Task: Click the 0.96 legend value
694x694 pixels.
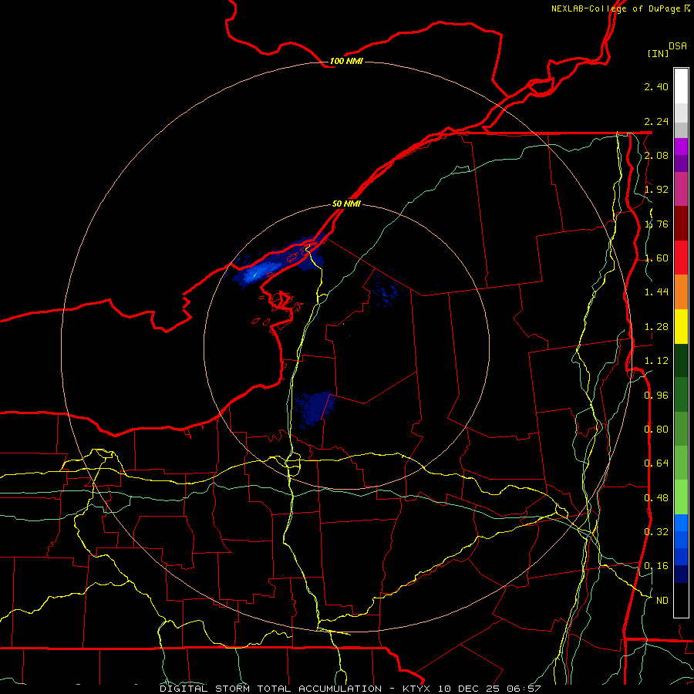Action: coord(656,396)
